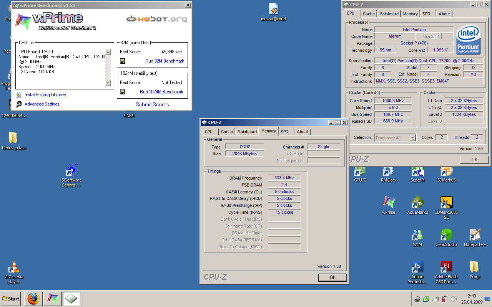This screenshot has width=492, height=307.
Task: Click the Core Speed value 1000.3 MHz
Action: pyautogui.click(x=393, y=101)
